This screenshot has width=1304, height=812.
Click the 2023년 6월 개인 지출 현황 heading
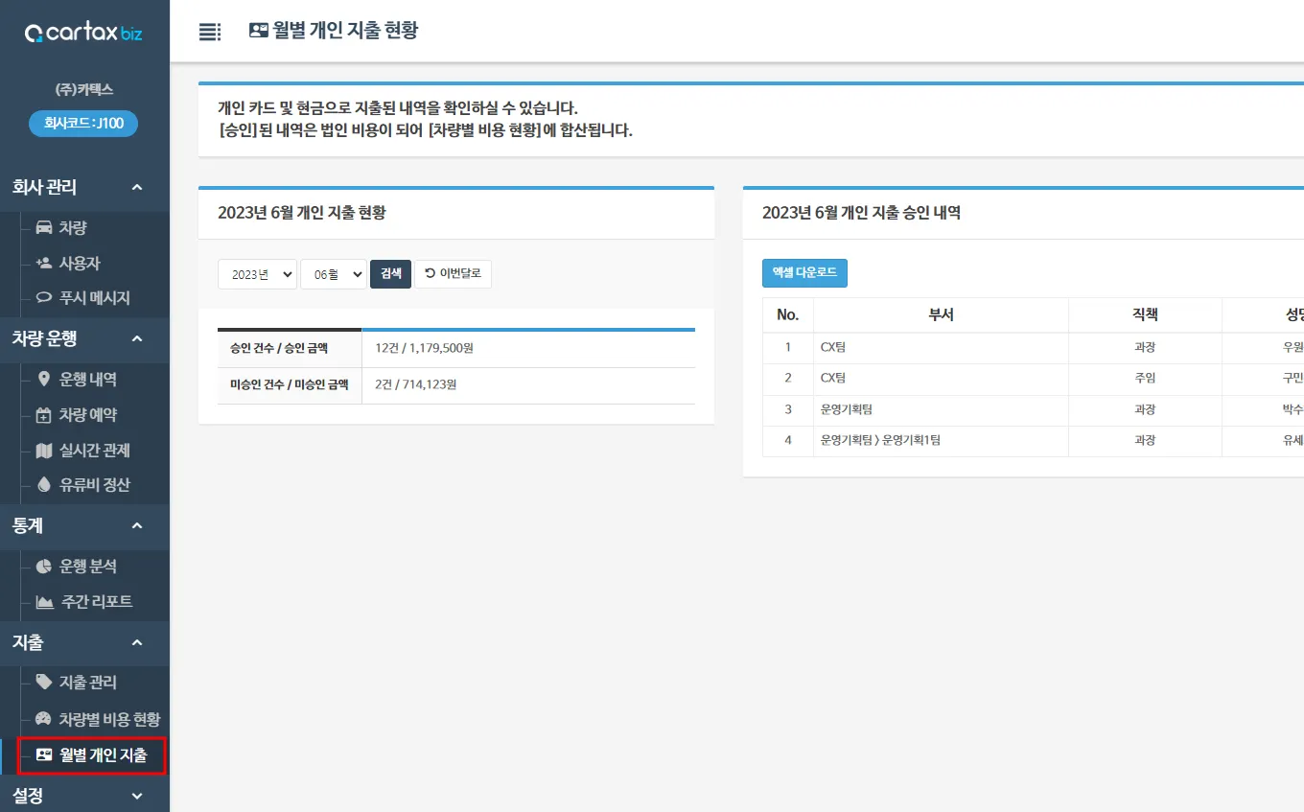click(301, 213)
